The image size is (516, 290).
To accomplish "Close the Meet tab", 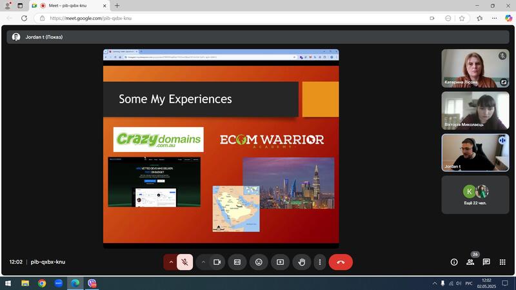I will tap(104, 6).
